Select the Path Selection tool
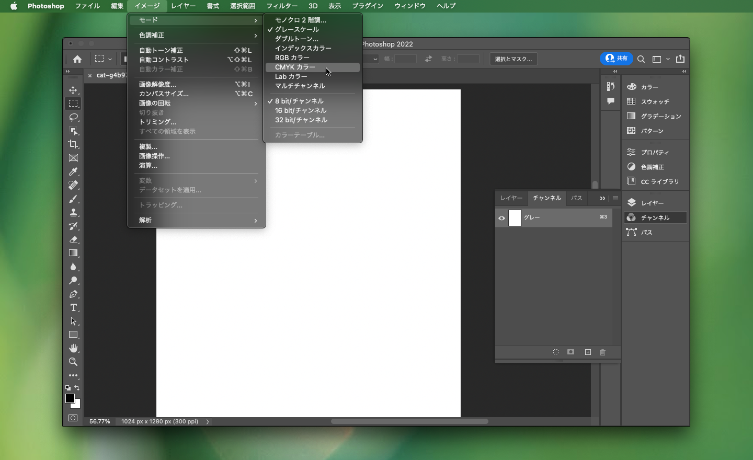The image size is (753, 460). (x=73, y=321)
